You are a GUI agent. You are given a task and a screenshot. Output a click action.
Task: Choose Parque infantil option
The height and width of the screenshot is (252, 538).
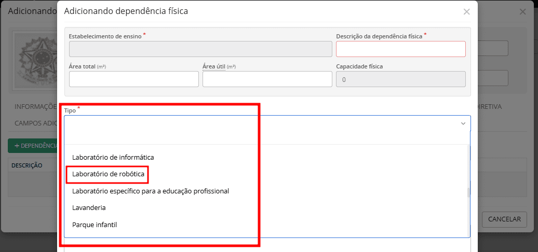tap(95, 225)
